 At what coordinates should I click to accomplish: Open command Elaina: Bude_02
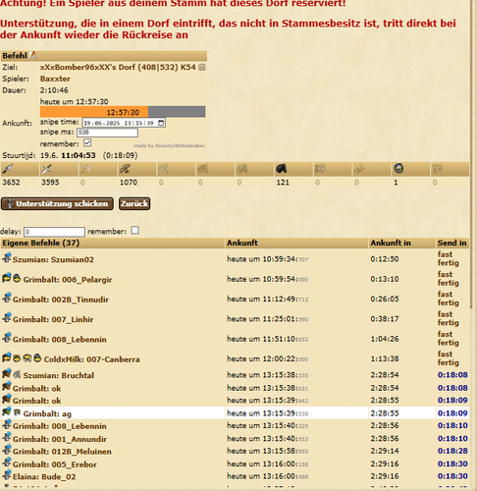click(x=44, y=477)
